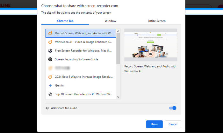This screenshot has height=133, width=223.
Task: Switch to the Window tab
Action: [x=110, y=21]
